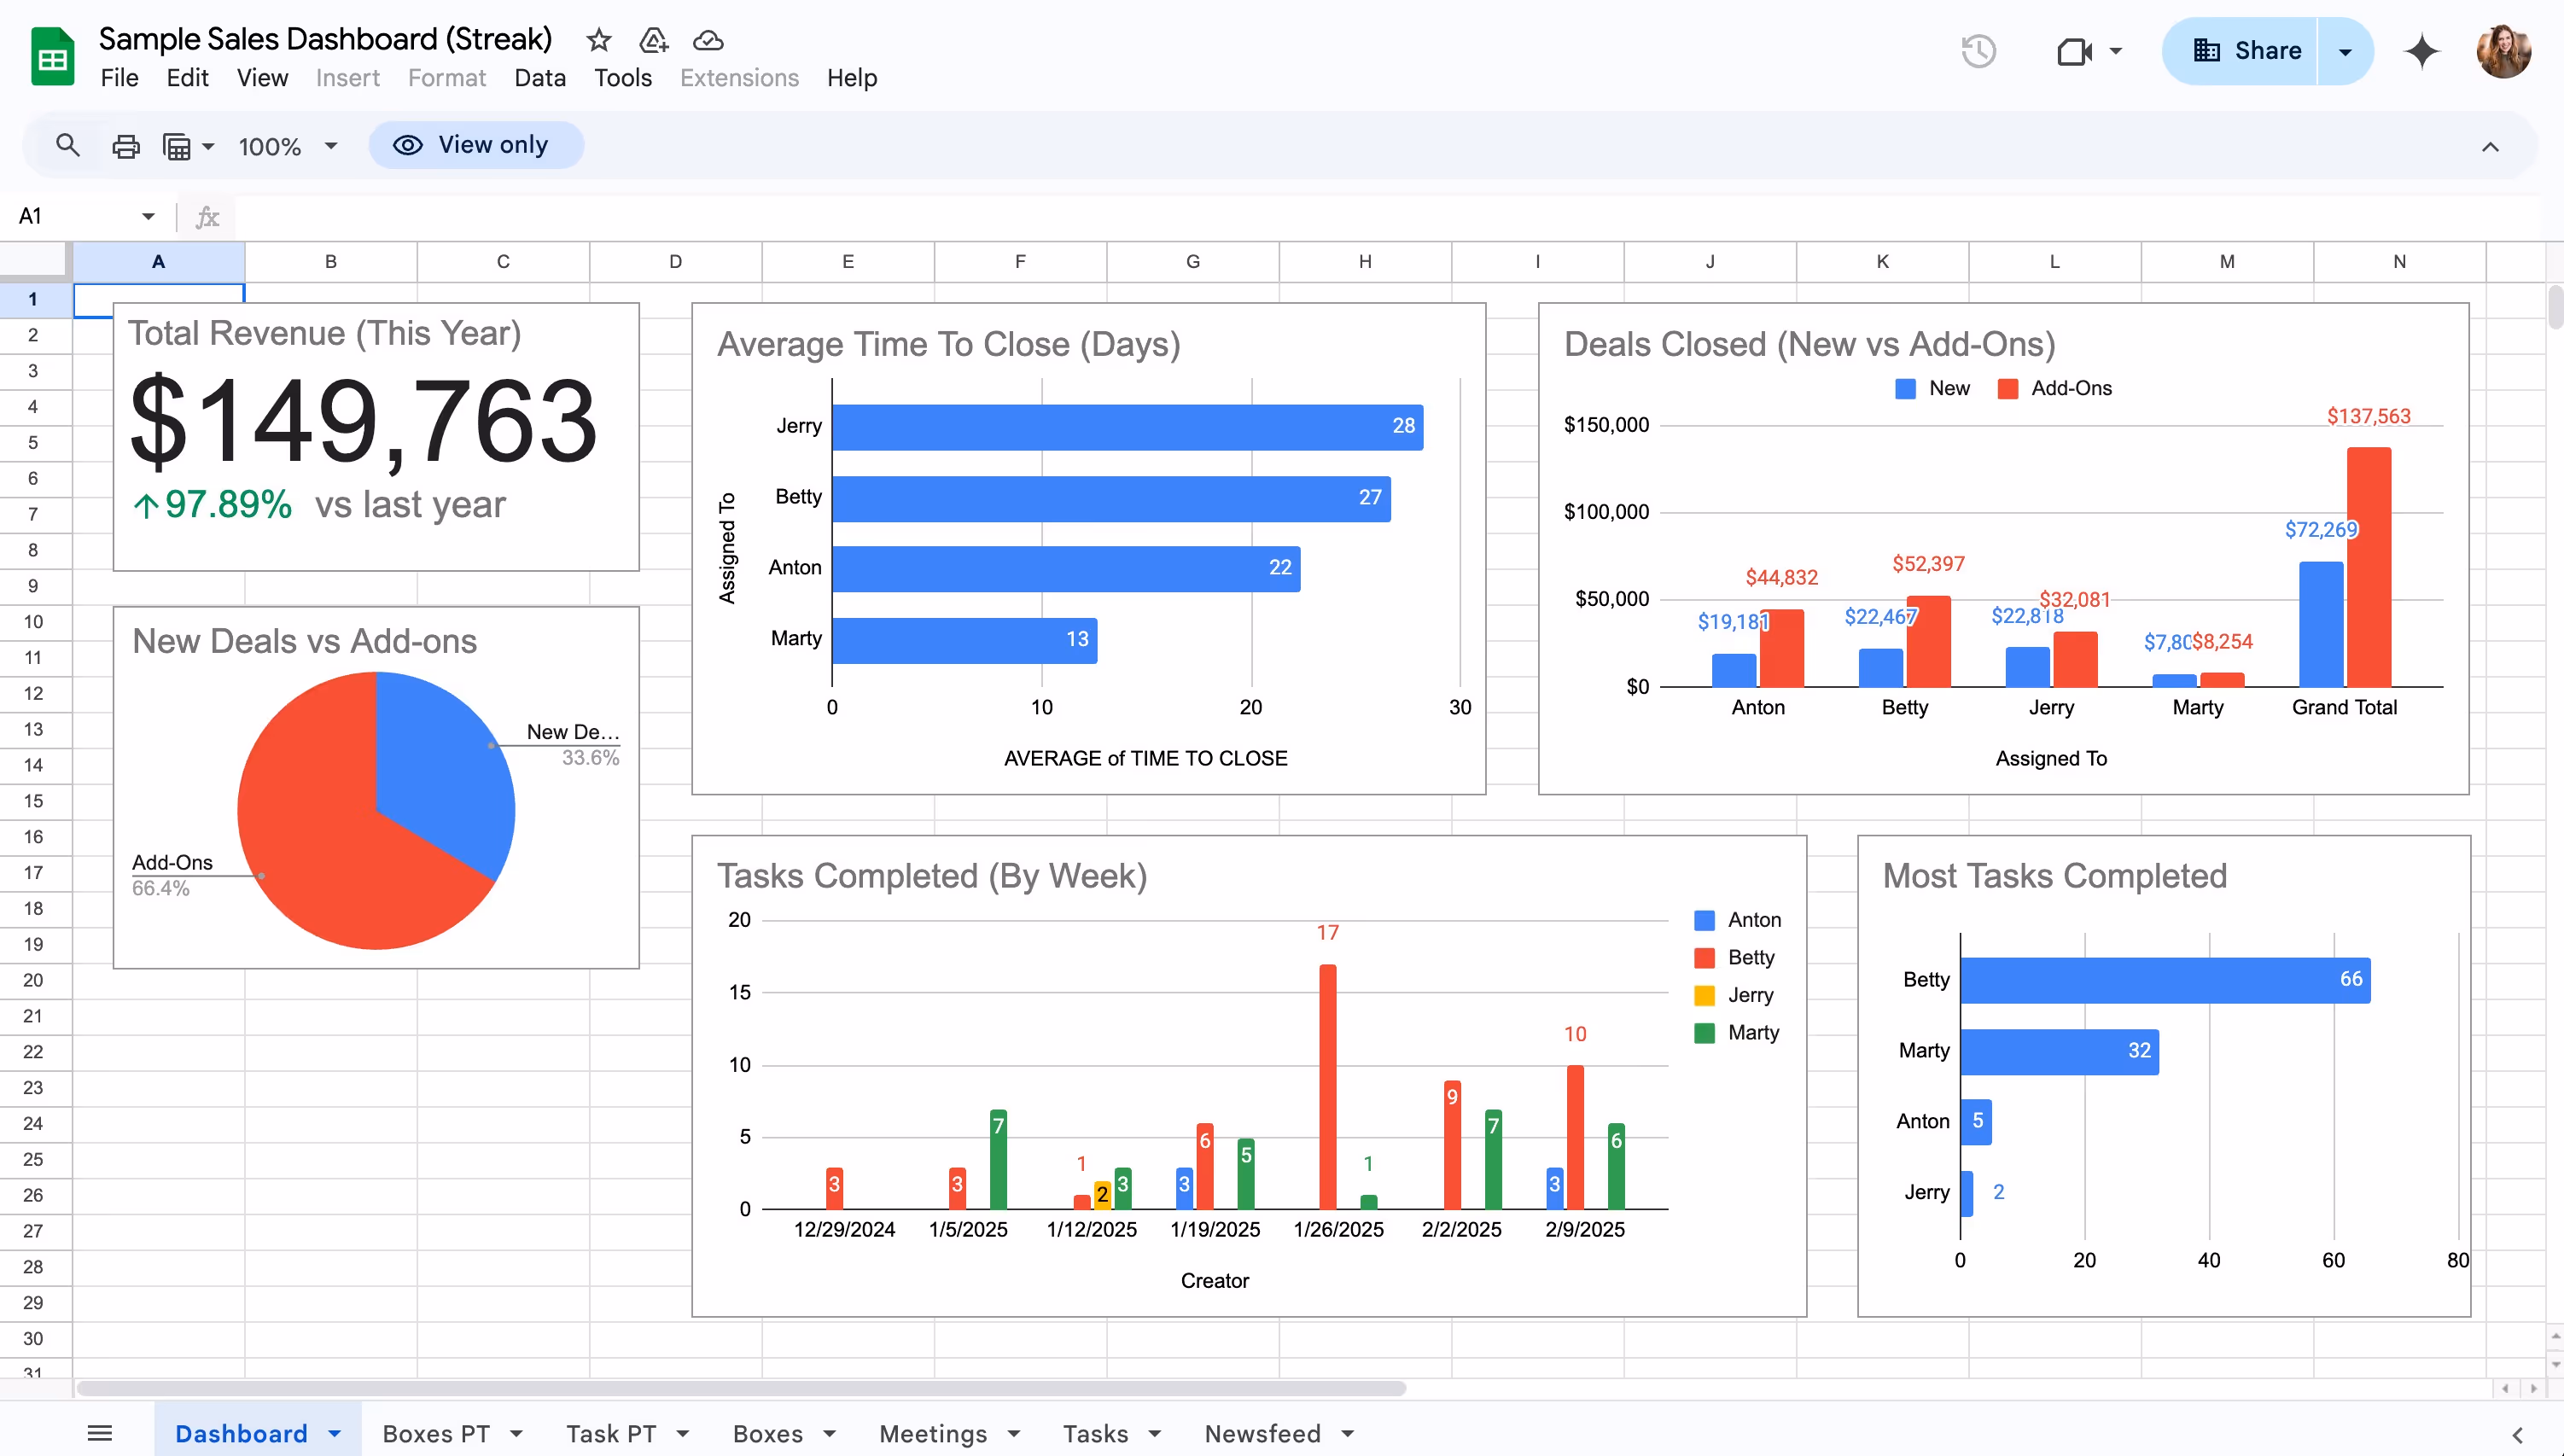Open the all sheets hamburger menu

tap(100, 1433)
